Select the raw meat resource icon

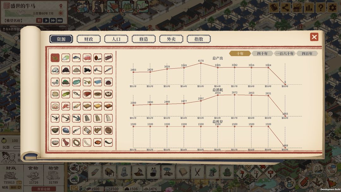[87, 58]
